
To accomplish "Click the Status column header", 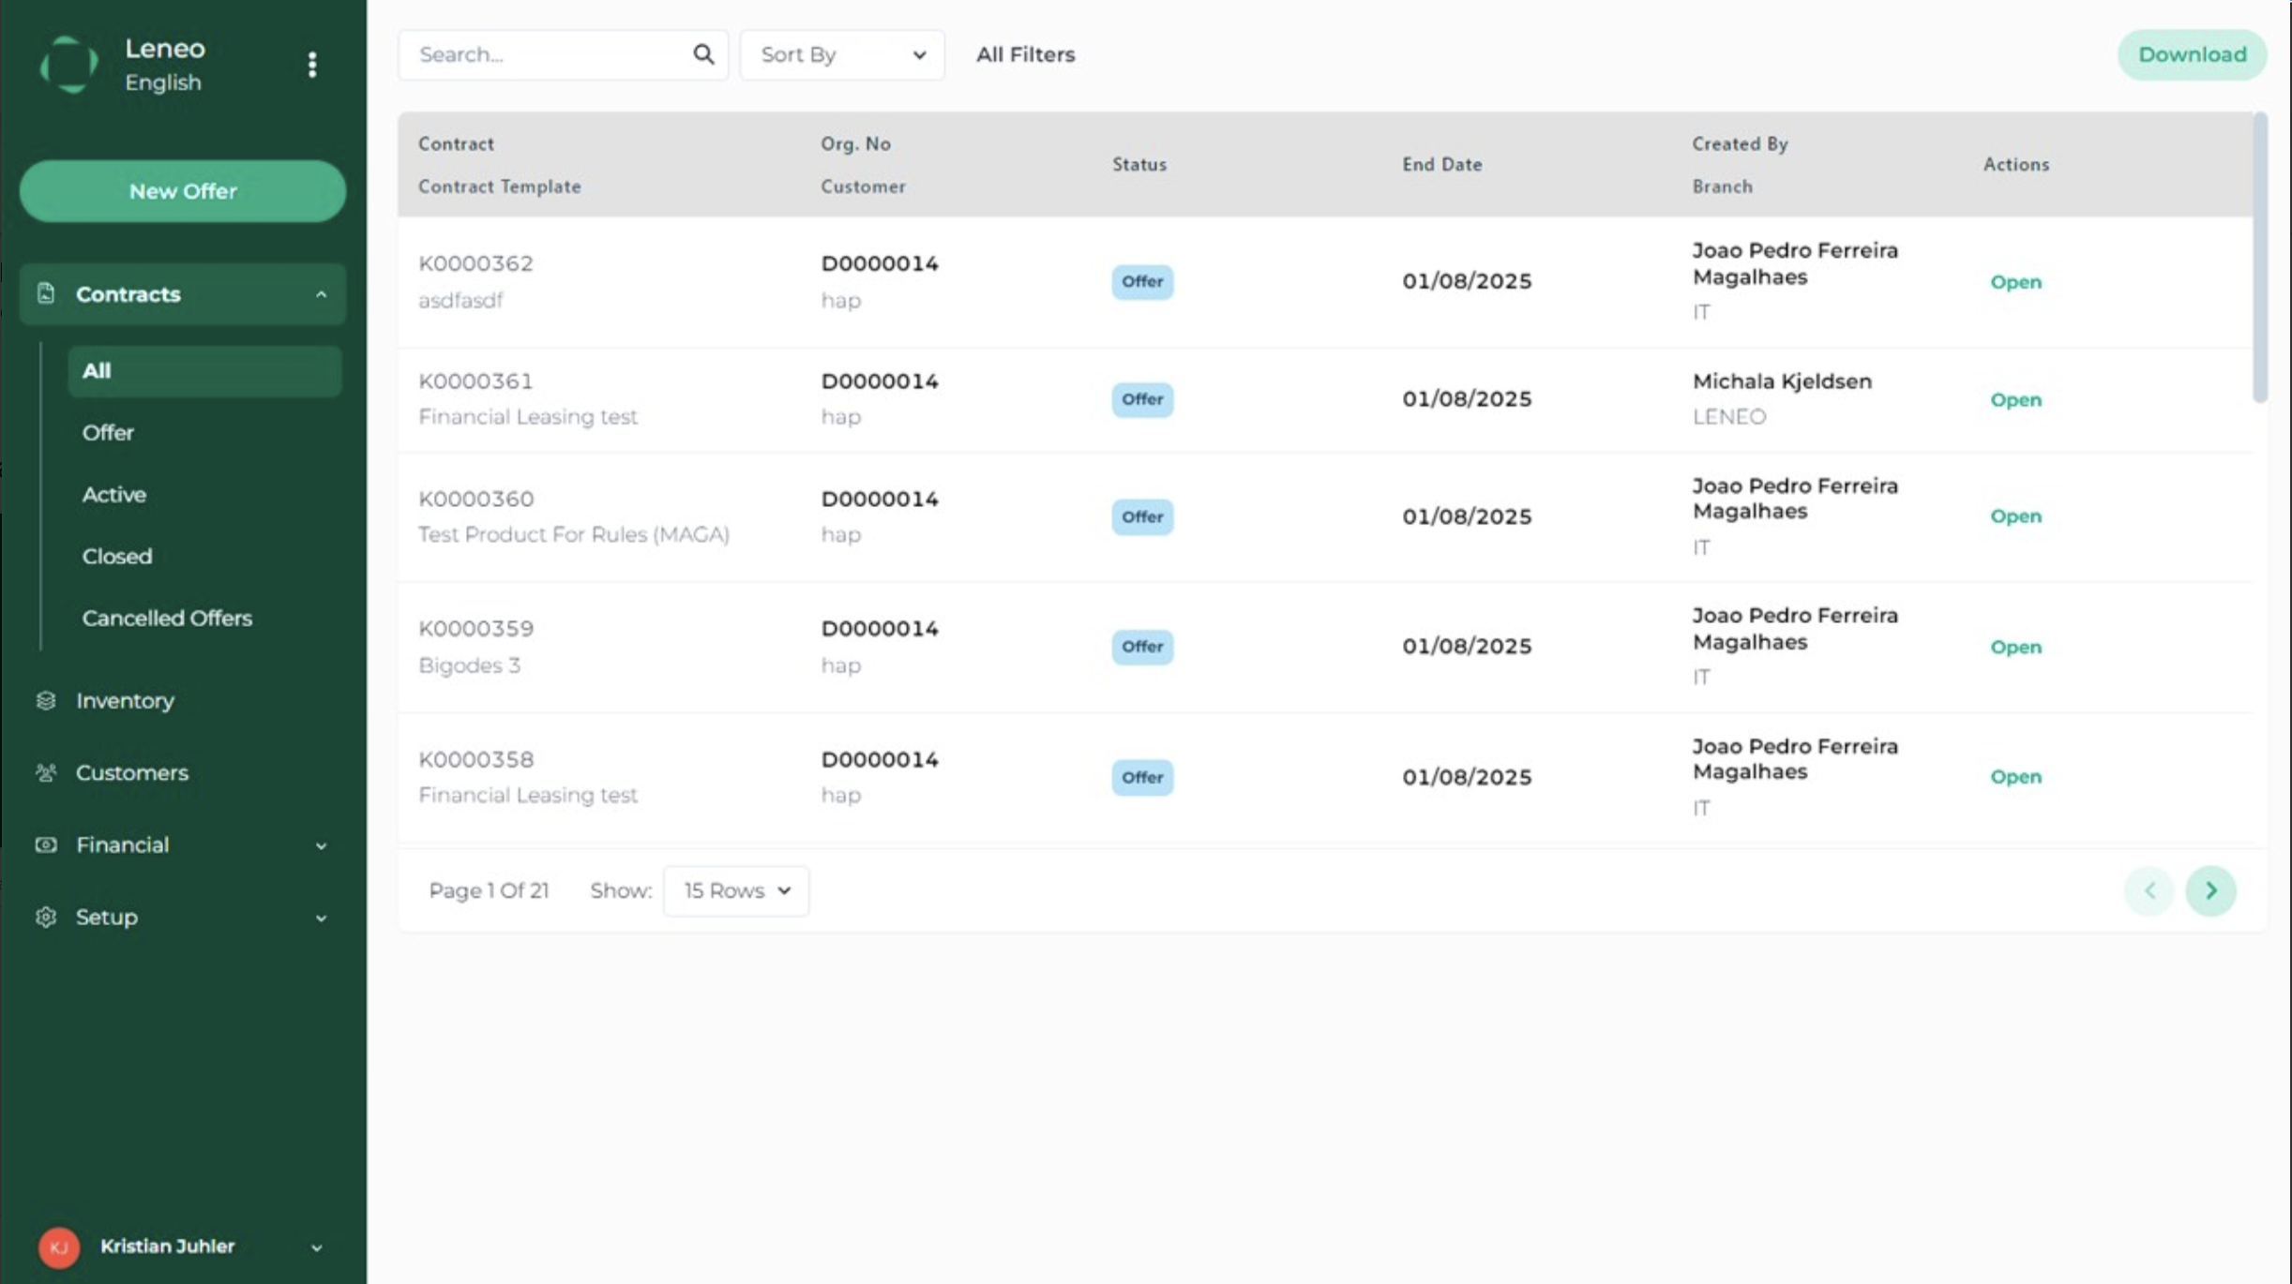I will [1139, 164].
